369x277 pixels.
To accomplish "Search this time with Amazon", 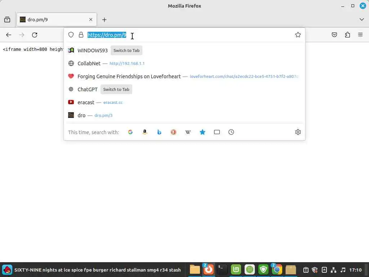I will point(145,132).
